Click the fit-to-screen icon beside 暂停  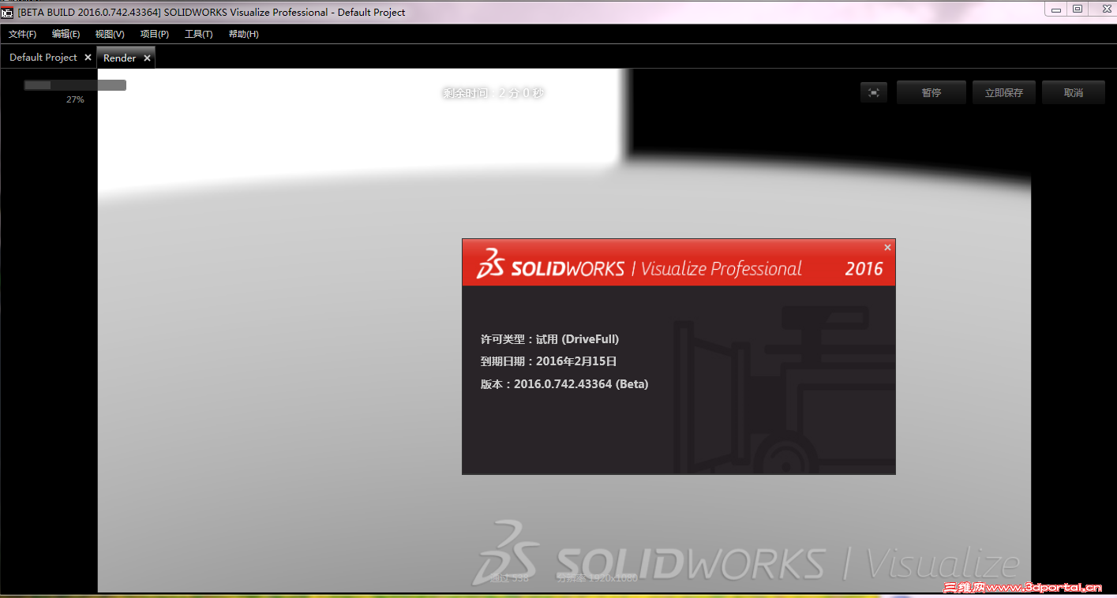(x=874, y=92)
